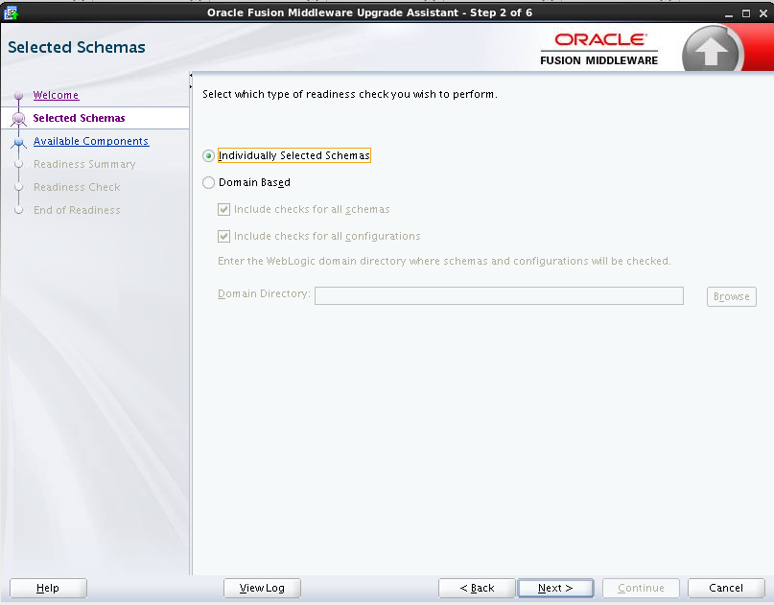Close the Upgrade Assistant window
This screenshot has height=605, width=774.
763,13
